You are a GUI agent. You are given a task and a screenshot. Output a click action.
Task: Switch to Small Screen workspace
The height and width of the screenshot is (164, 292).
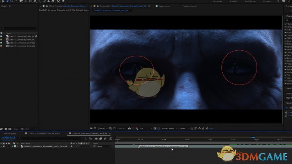point(250,1)
